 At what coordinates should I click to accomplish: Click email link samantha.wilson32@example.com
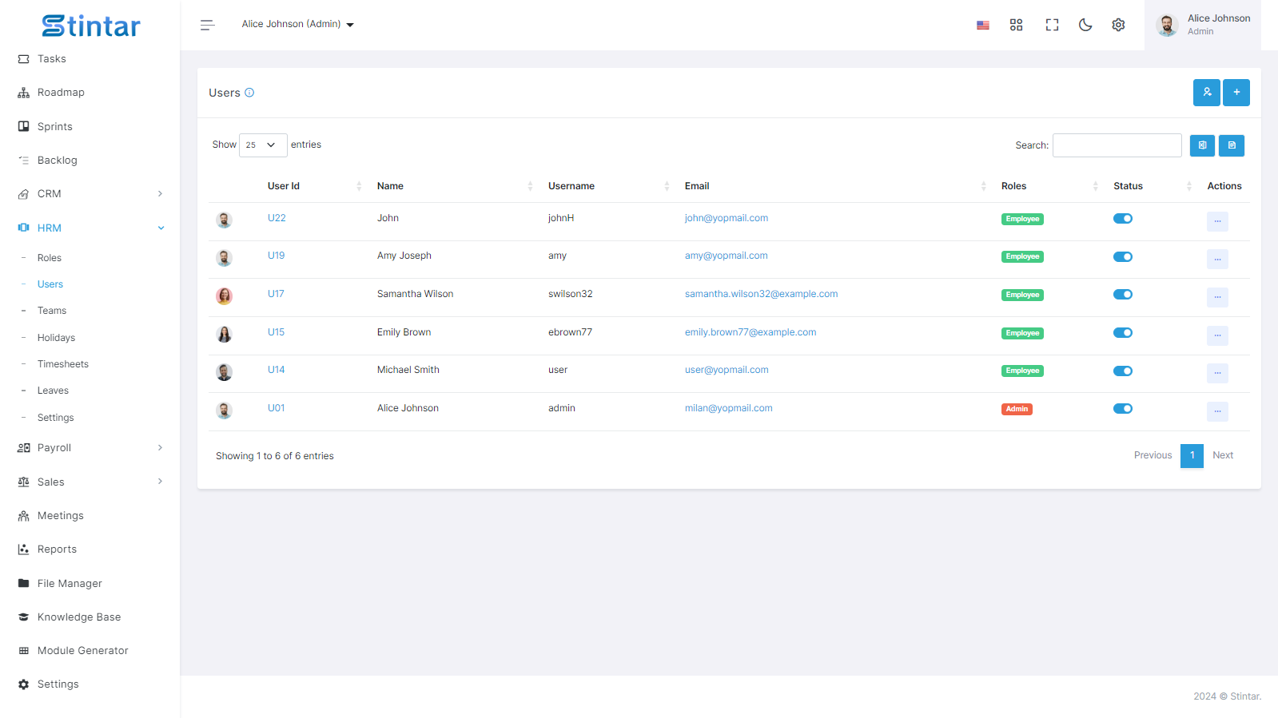pyautogui.click(x=762, y=294)
